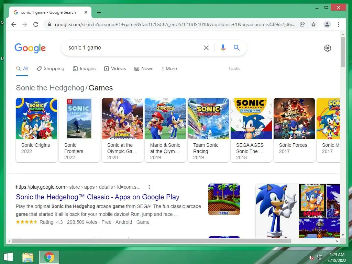Switch to News results tab

point(144,69)
